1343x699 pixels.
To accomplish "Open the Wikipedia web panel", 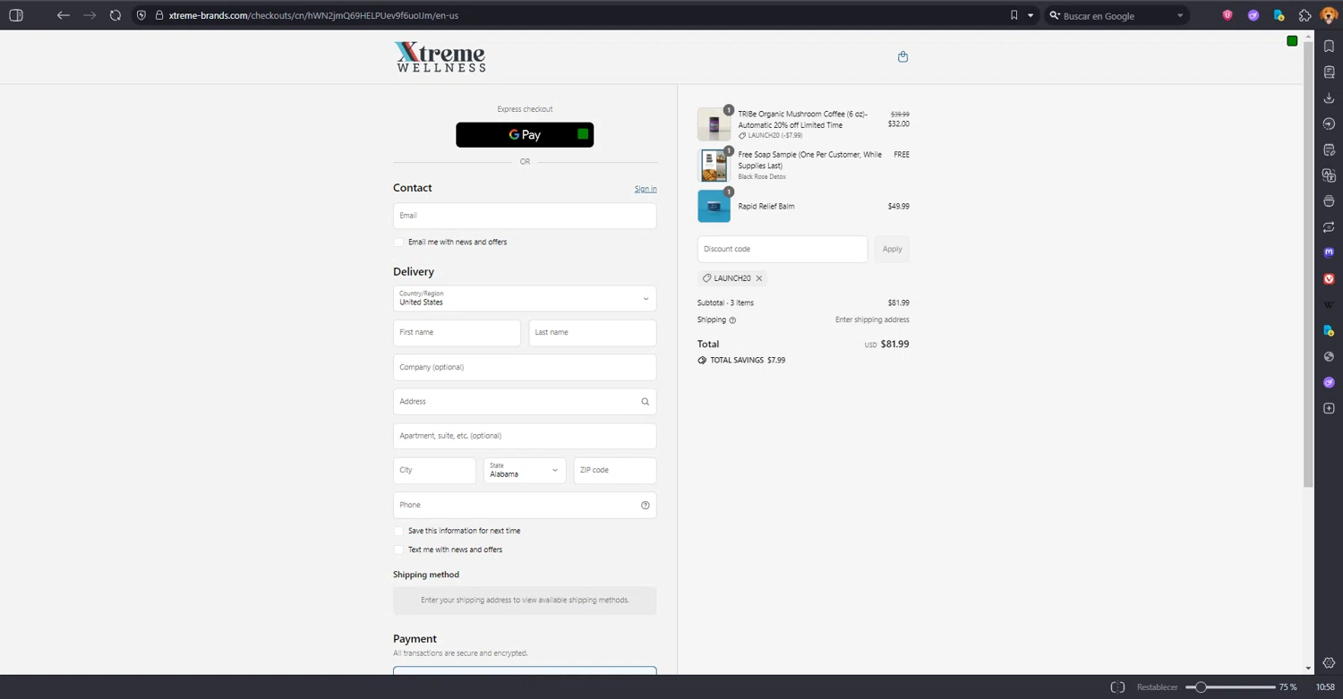I will point(1329,304).
